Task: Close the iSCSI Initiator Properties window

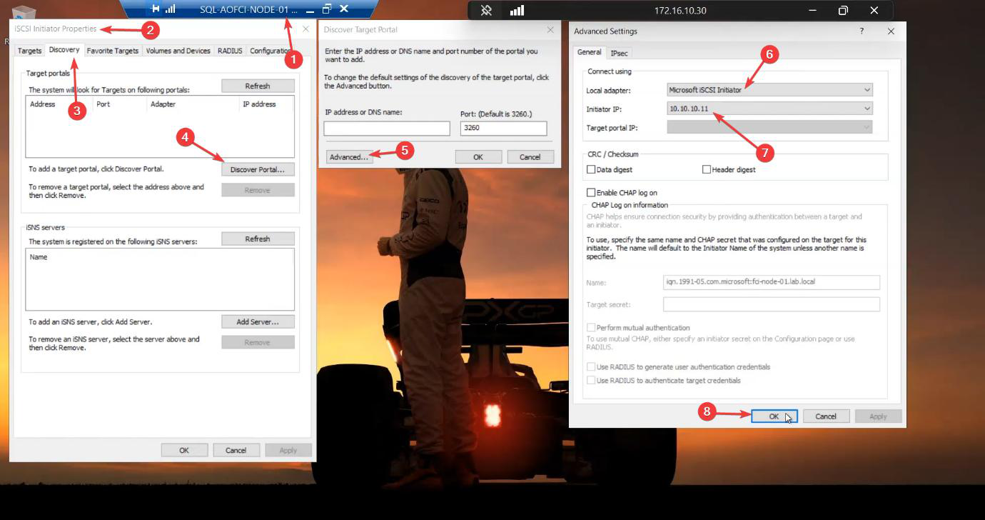Action: click(x=305, y=29)
